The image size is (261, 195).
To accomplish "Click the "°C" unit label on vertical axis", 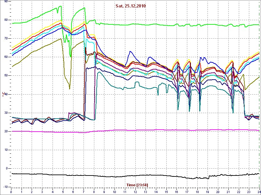I will (x=3, y=94).
